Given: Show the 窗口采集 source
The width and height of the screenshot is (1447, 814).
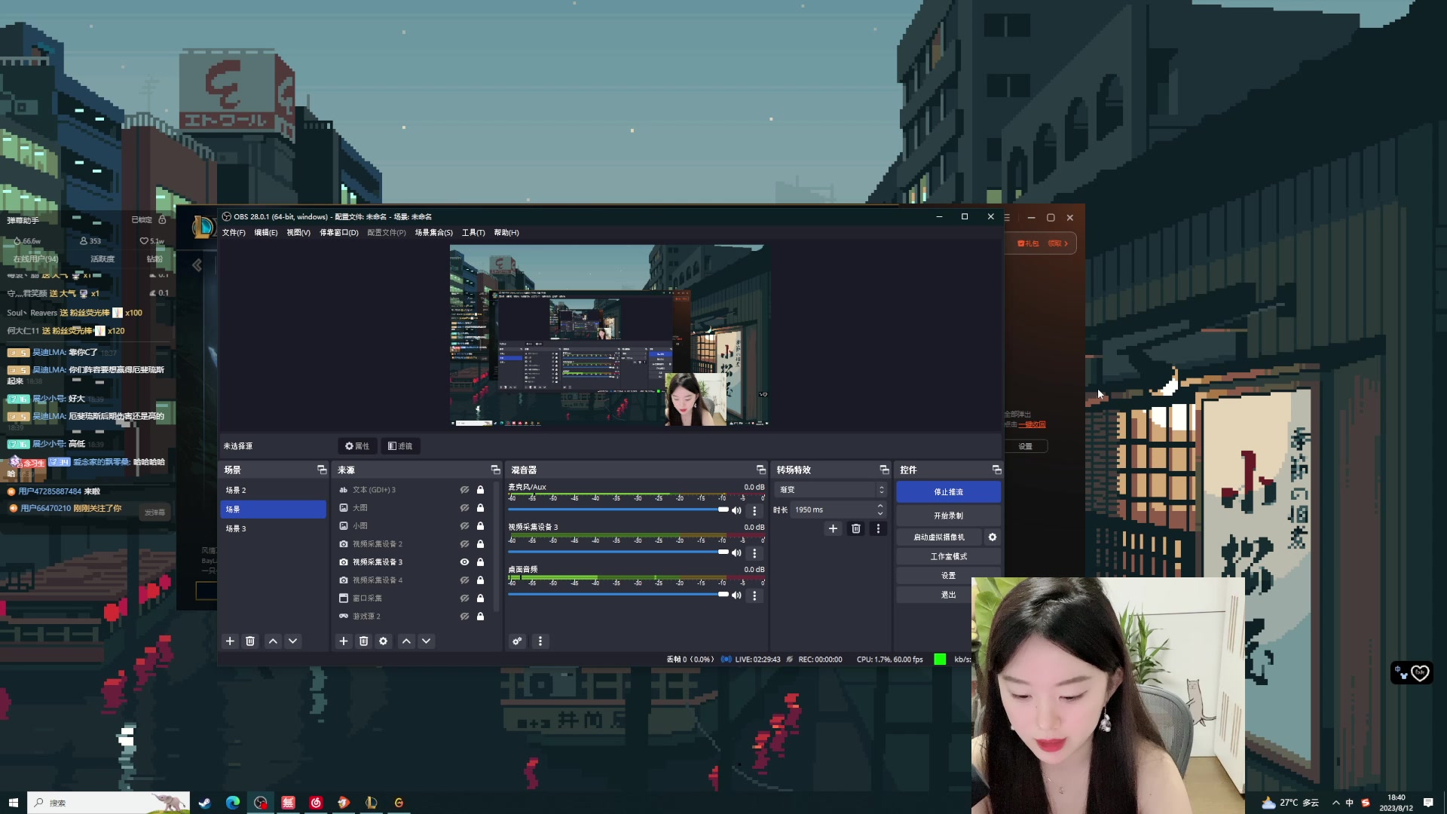Looking at the screenshot, I should click(464, 598).
